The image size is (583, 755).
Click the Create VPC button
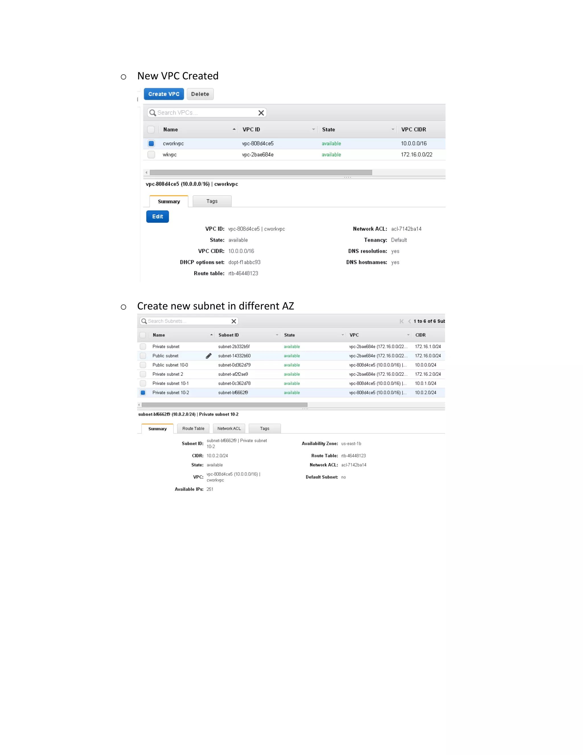(164, 94)
